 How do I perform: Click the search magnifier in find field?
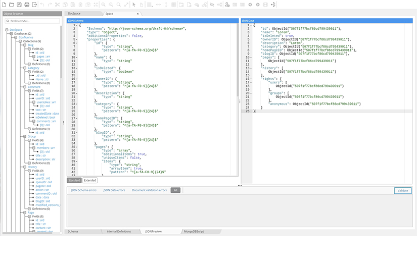click(x=8, y=21)
